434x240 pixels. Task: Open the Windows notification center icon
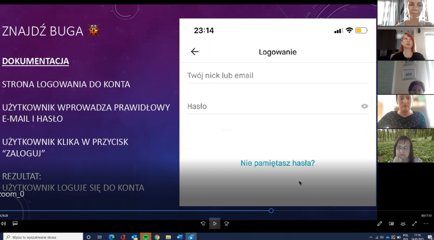[x=430, y=237]
